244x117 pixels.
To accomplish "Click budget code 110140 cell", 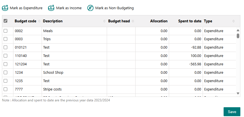I will (28, 56).
